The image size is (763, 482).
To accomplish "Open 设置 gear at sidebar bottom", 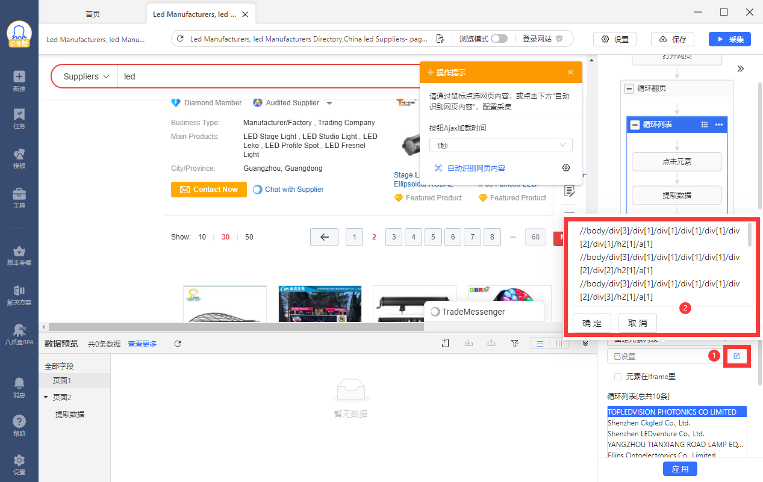I will coord(19,464).
